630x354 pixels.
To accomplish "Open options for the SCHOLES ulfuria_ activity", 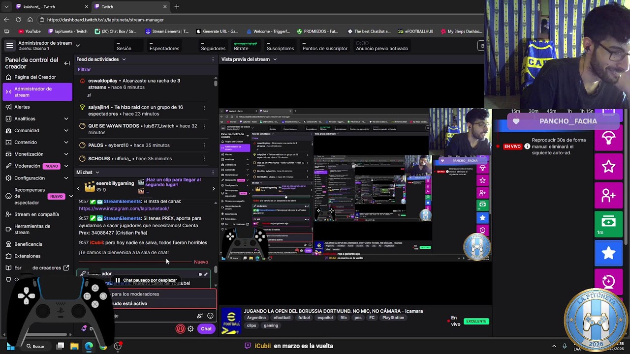I will coord(204,159).
